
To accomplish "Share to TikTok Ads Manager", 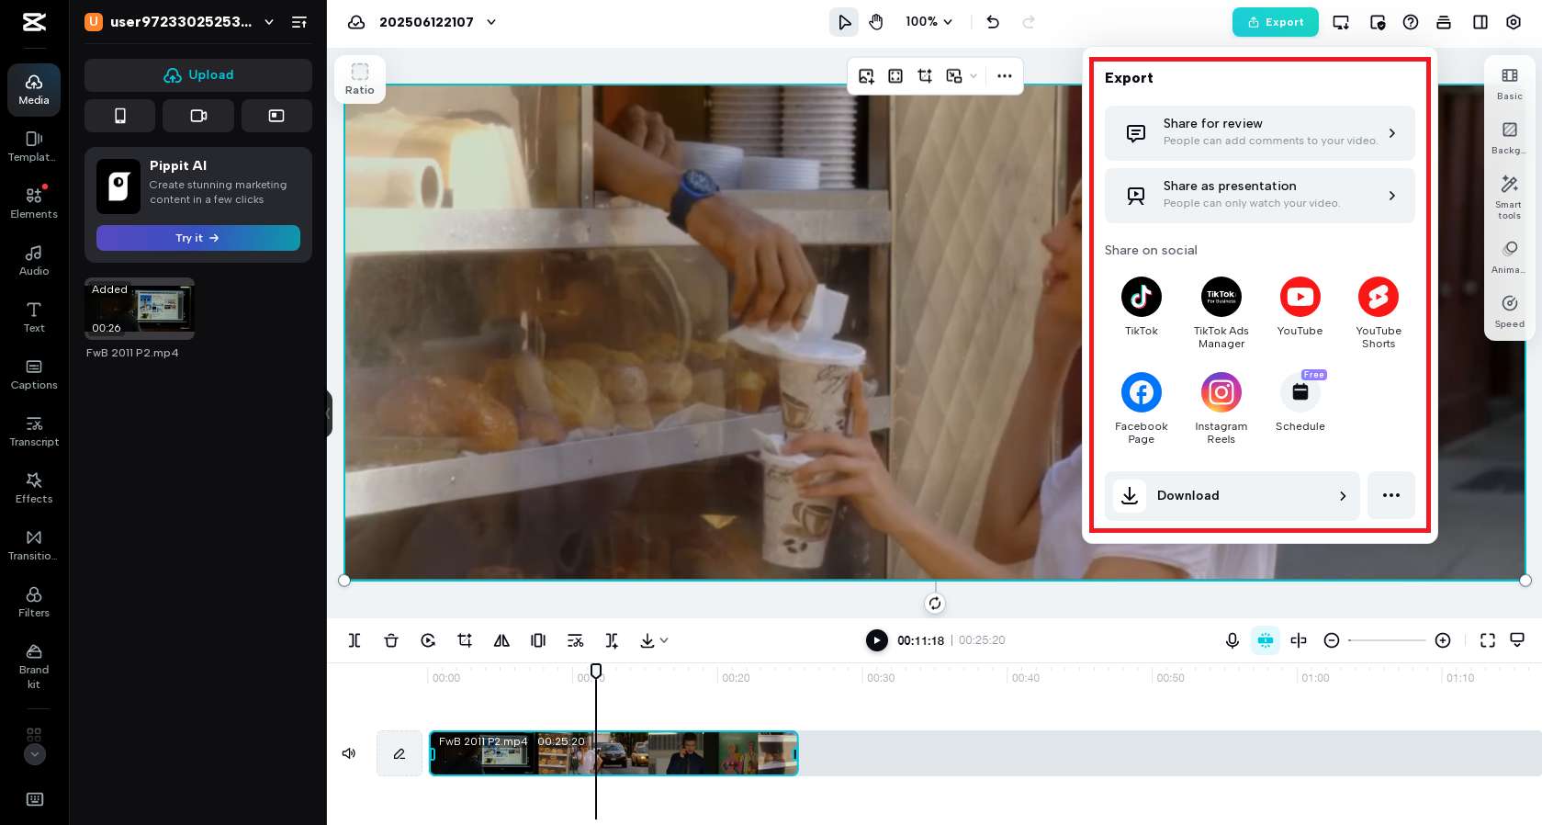I will click(x=1221, y=312).
